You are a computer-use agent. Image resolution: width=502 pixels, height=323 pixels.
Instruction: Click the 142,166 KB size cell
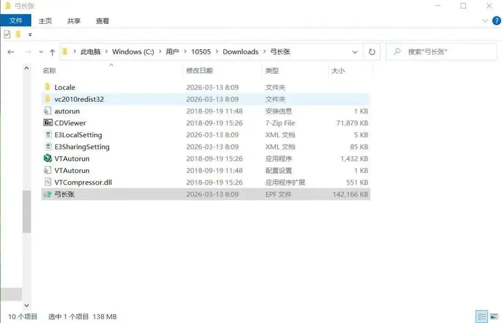click(350, 194)
